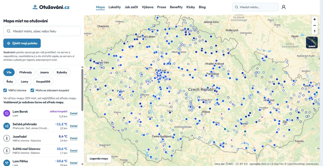Click the Josefodol thermometer icon
Image resolution: width=323 pixels, height=166 pixels.
point(7,138)
